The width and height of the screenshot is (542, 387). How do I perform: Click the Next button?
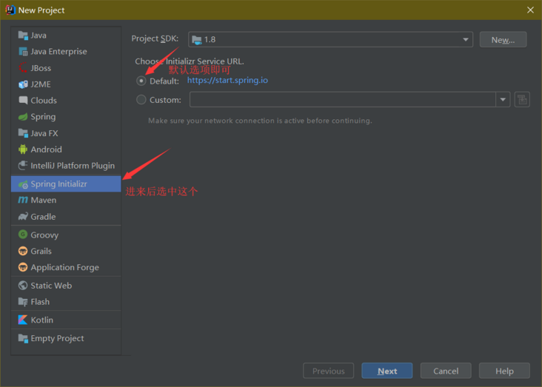(x=387, y=371)
